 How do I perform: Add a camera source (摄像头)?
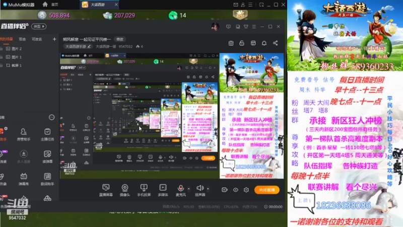125,190
